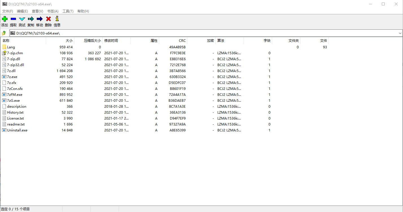Click the status bar text 选定 0 / 15 个项目
The width and height of the screenshot is (403, 212).
[15, 209]
